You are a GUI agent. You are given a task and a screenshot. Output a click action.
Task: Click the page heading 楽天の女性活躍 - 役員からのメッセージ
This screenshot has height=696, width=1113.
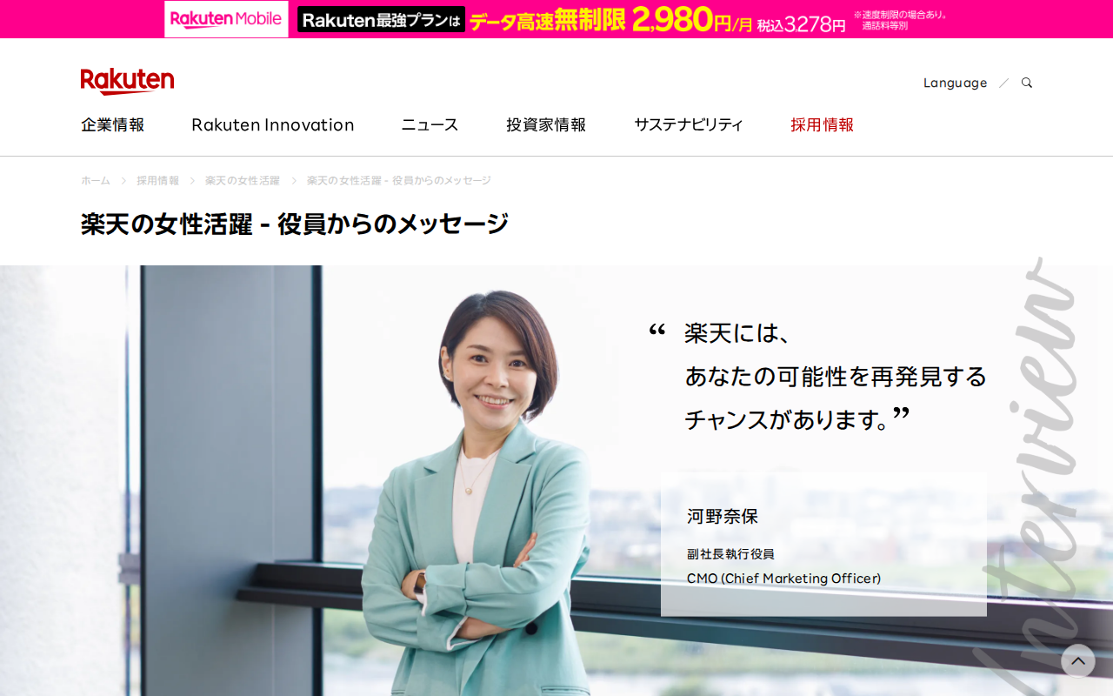click(x=295, y=224)
